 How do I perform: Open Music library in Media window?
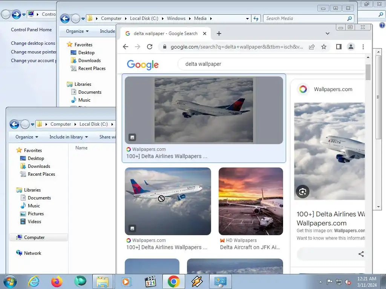click(84, 100)
